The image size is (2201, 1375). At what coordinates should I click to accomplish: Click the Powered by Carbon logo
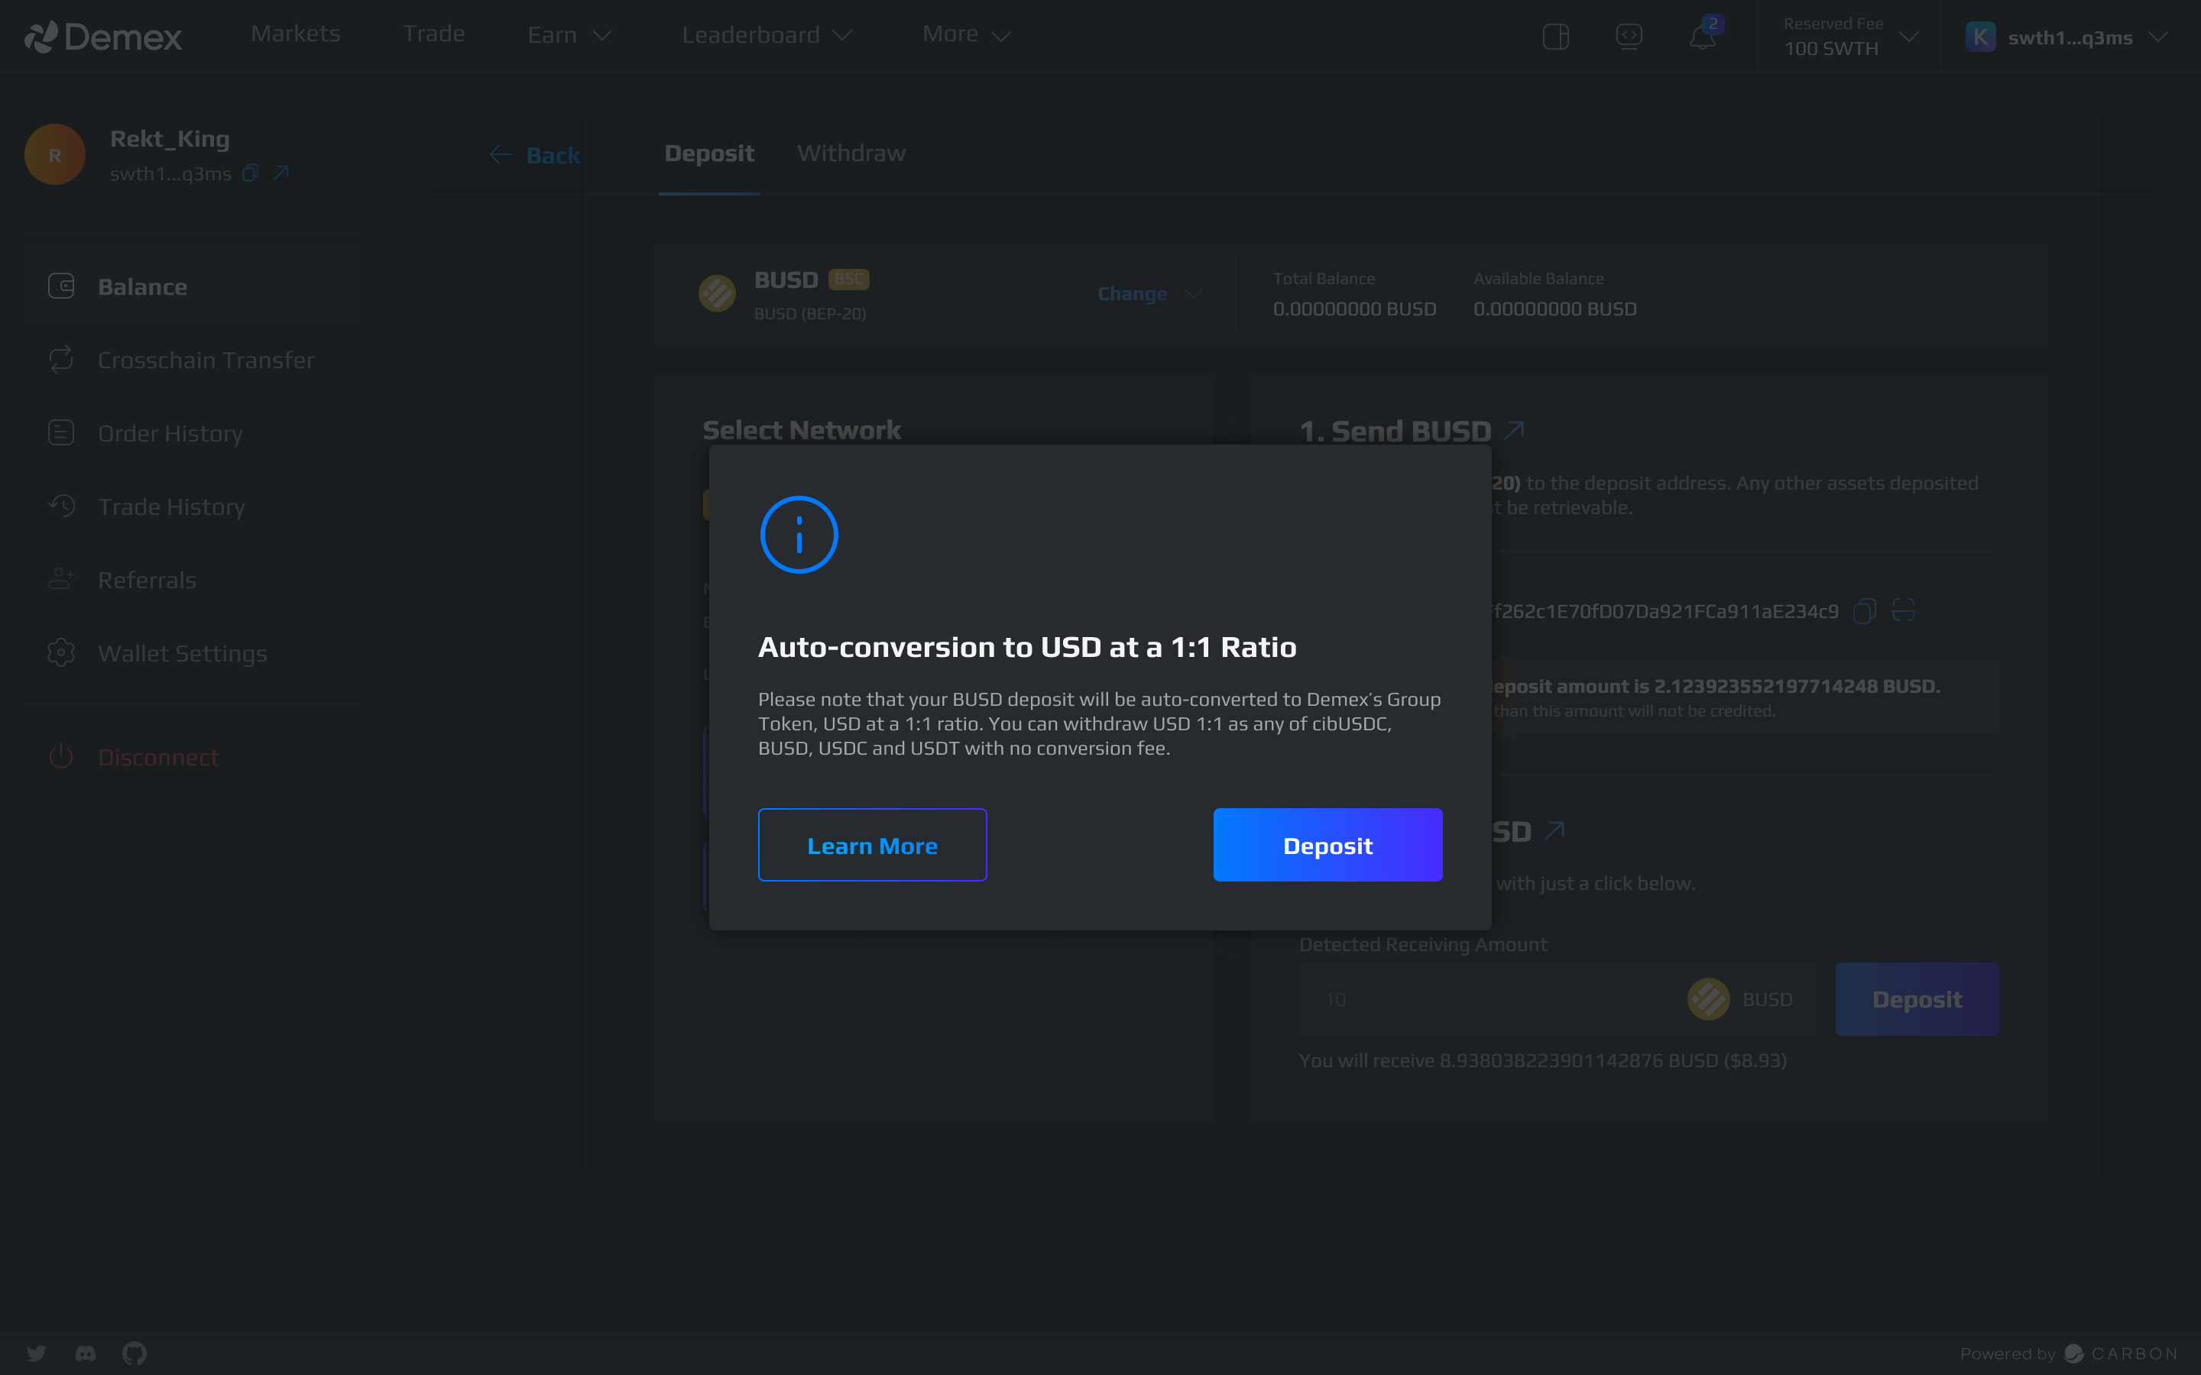pyautogui.click(x=2070, y=1353)
